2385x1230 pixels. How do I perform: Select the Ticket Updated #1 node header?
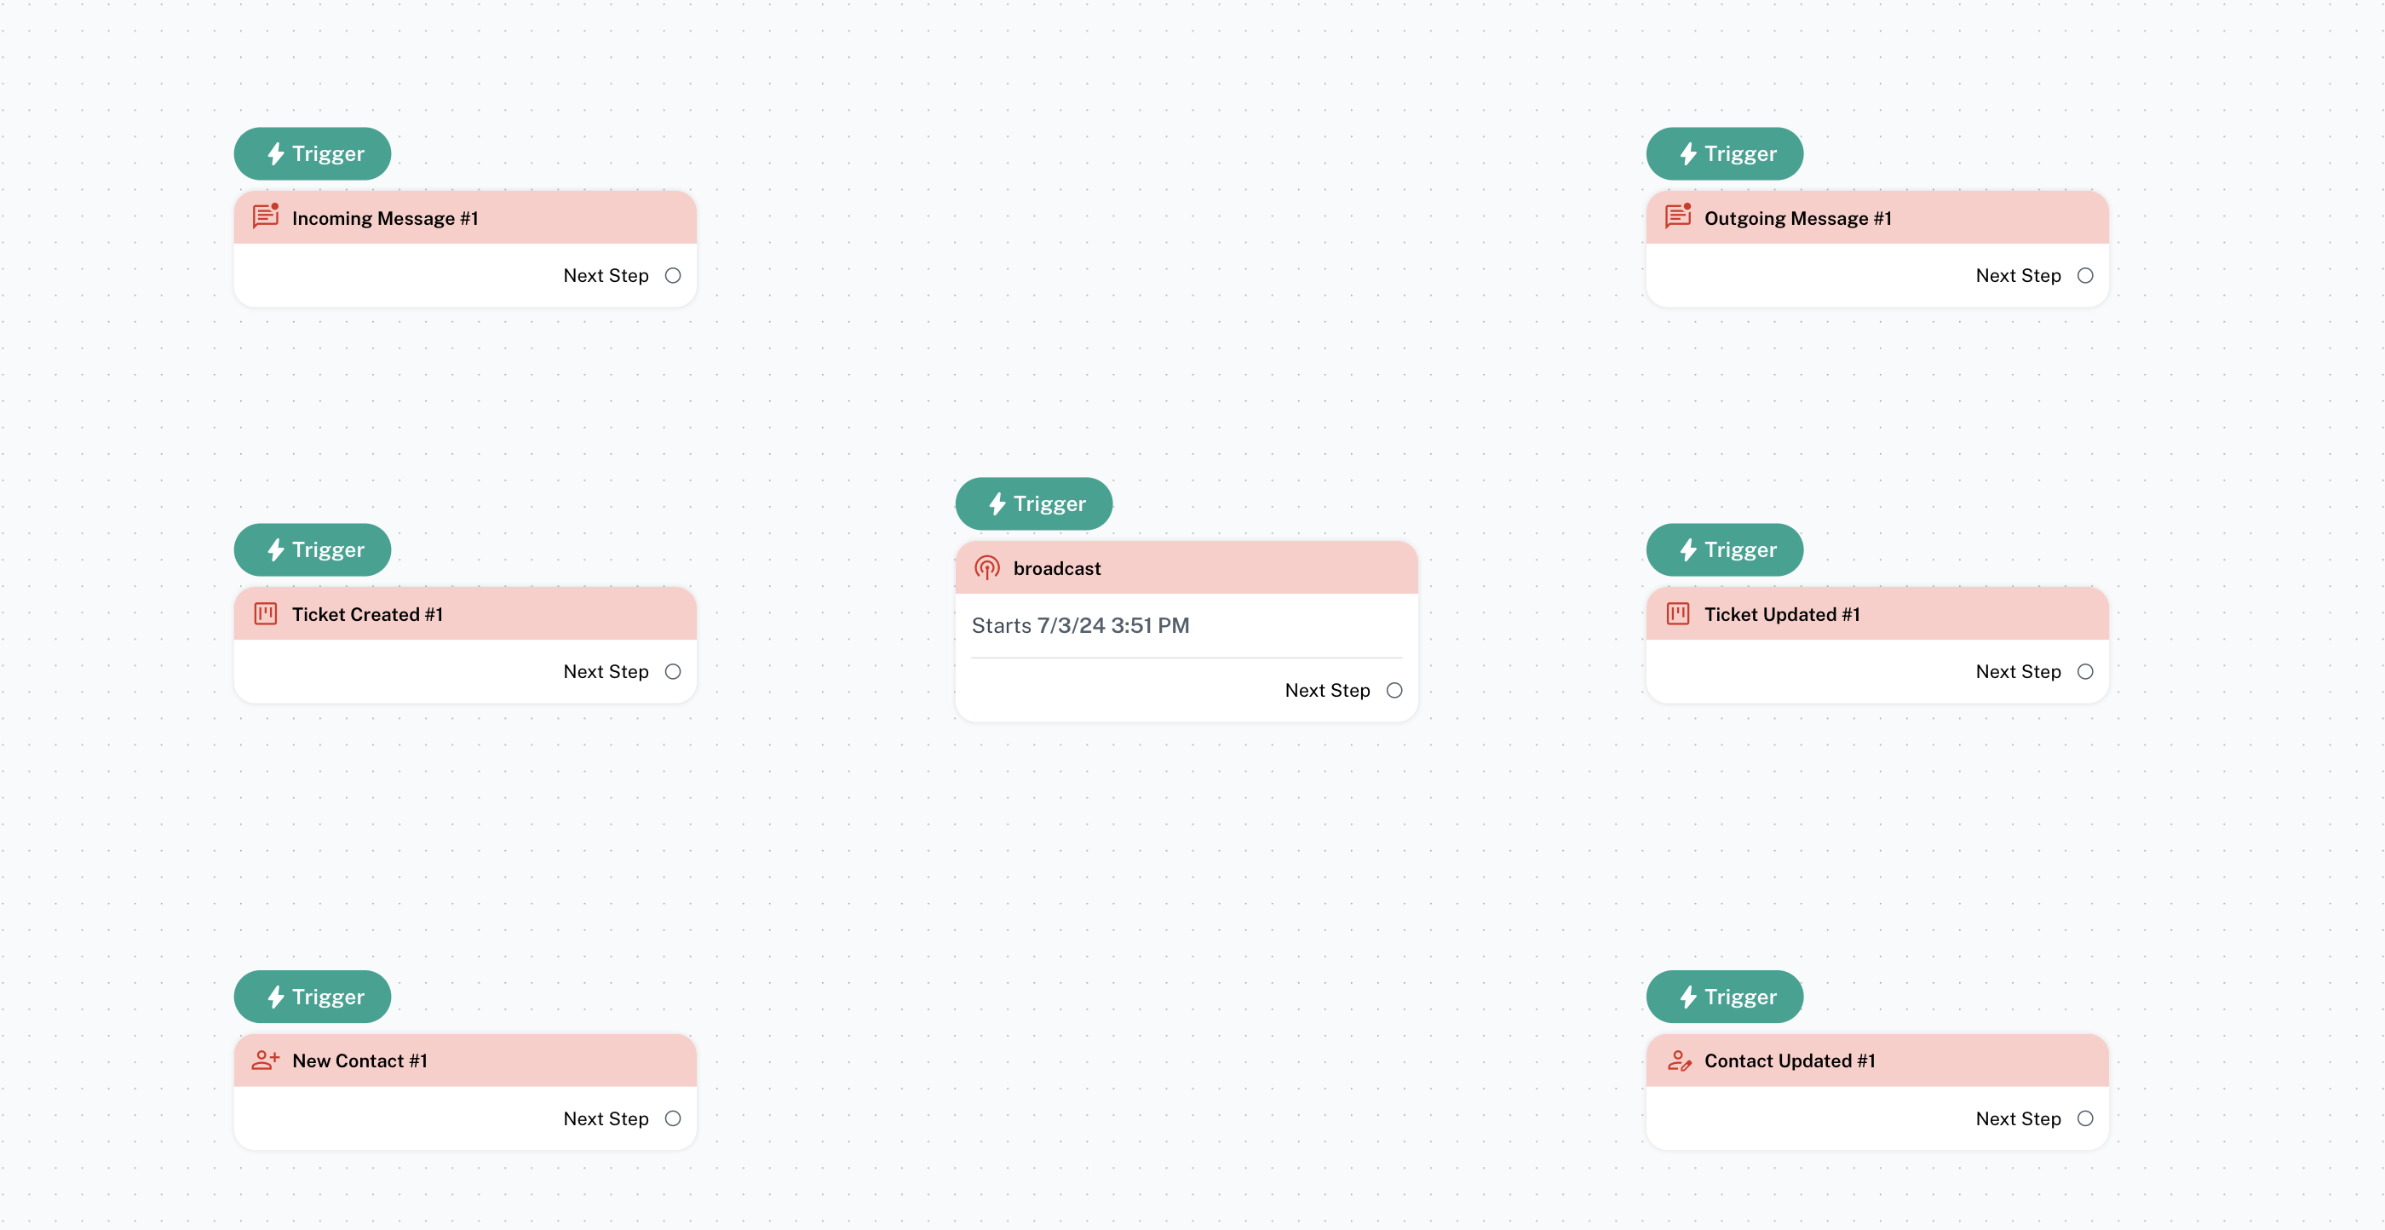pyautogui.click(x=1876, y=613)
